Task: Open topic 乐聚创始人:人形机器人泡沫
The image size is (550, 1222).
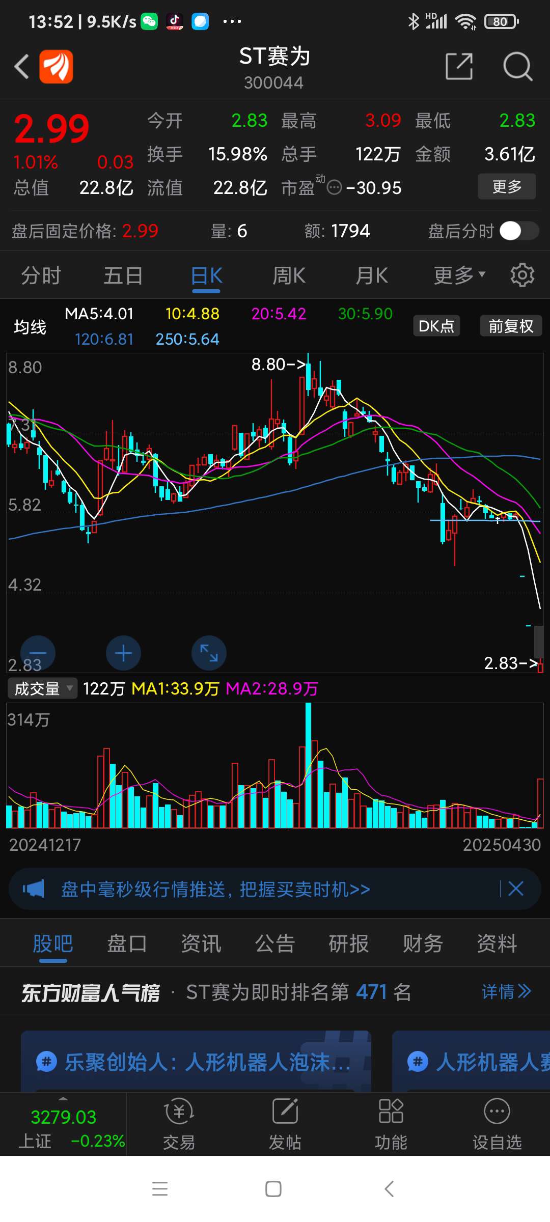Action: tap(196, 1061)
